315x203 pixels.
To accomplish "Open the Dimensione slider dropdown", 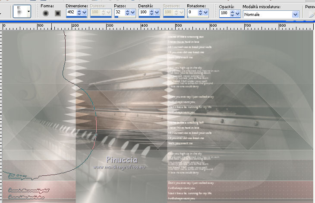I will (85, 12).
